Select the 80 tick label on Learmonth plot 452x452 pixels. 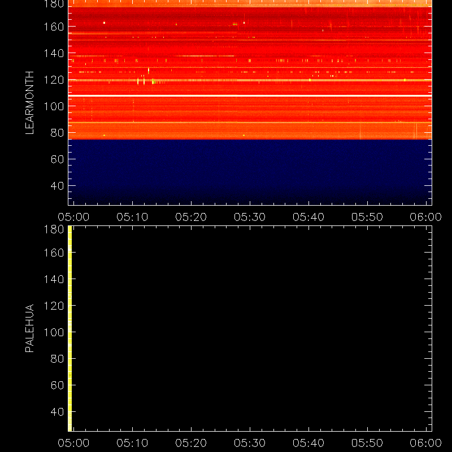tap(57, 133)
